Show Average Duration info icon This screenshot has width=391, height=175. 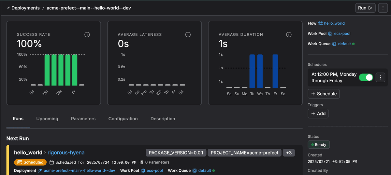[x=289, y=34]
